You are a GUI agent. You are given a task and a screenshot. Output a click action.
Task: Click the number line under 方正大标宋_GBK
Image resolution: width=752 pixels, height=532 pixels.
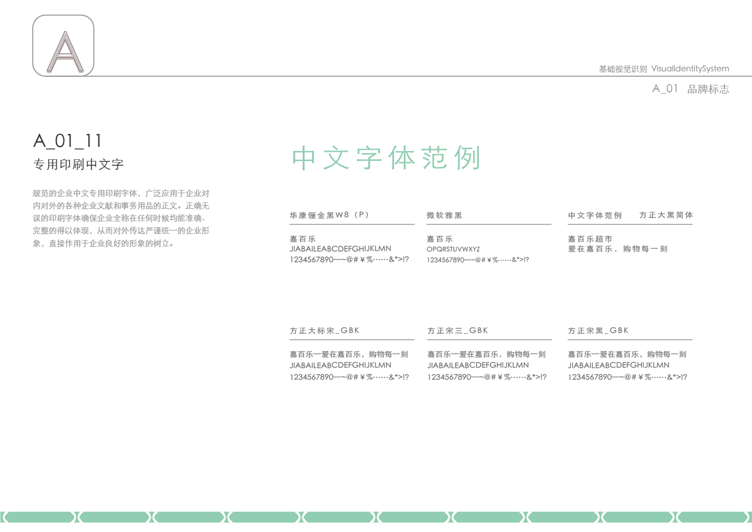pos(349,377)
